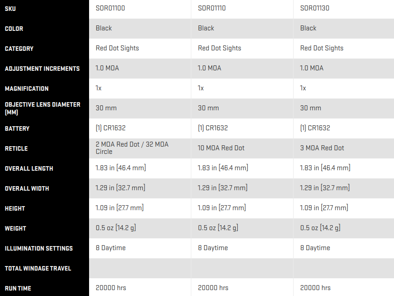The width and height of the screenshot is (394, 296).
Task: Click the WEIGHT row header
Action: coord(15,228)
